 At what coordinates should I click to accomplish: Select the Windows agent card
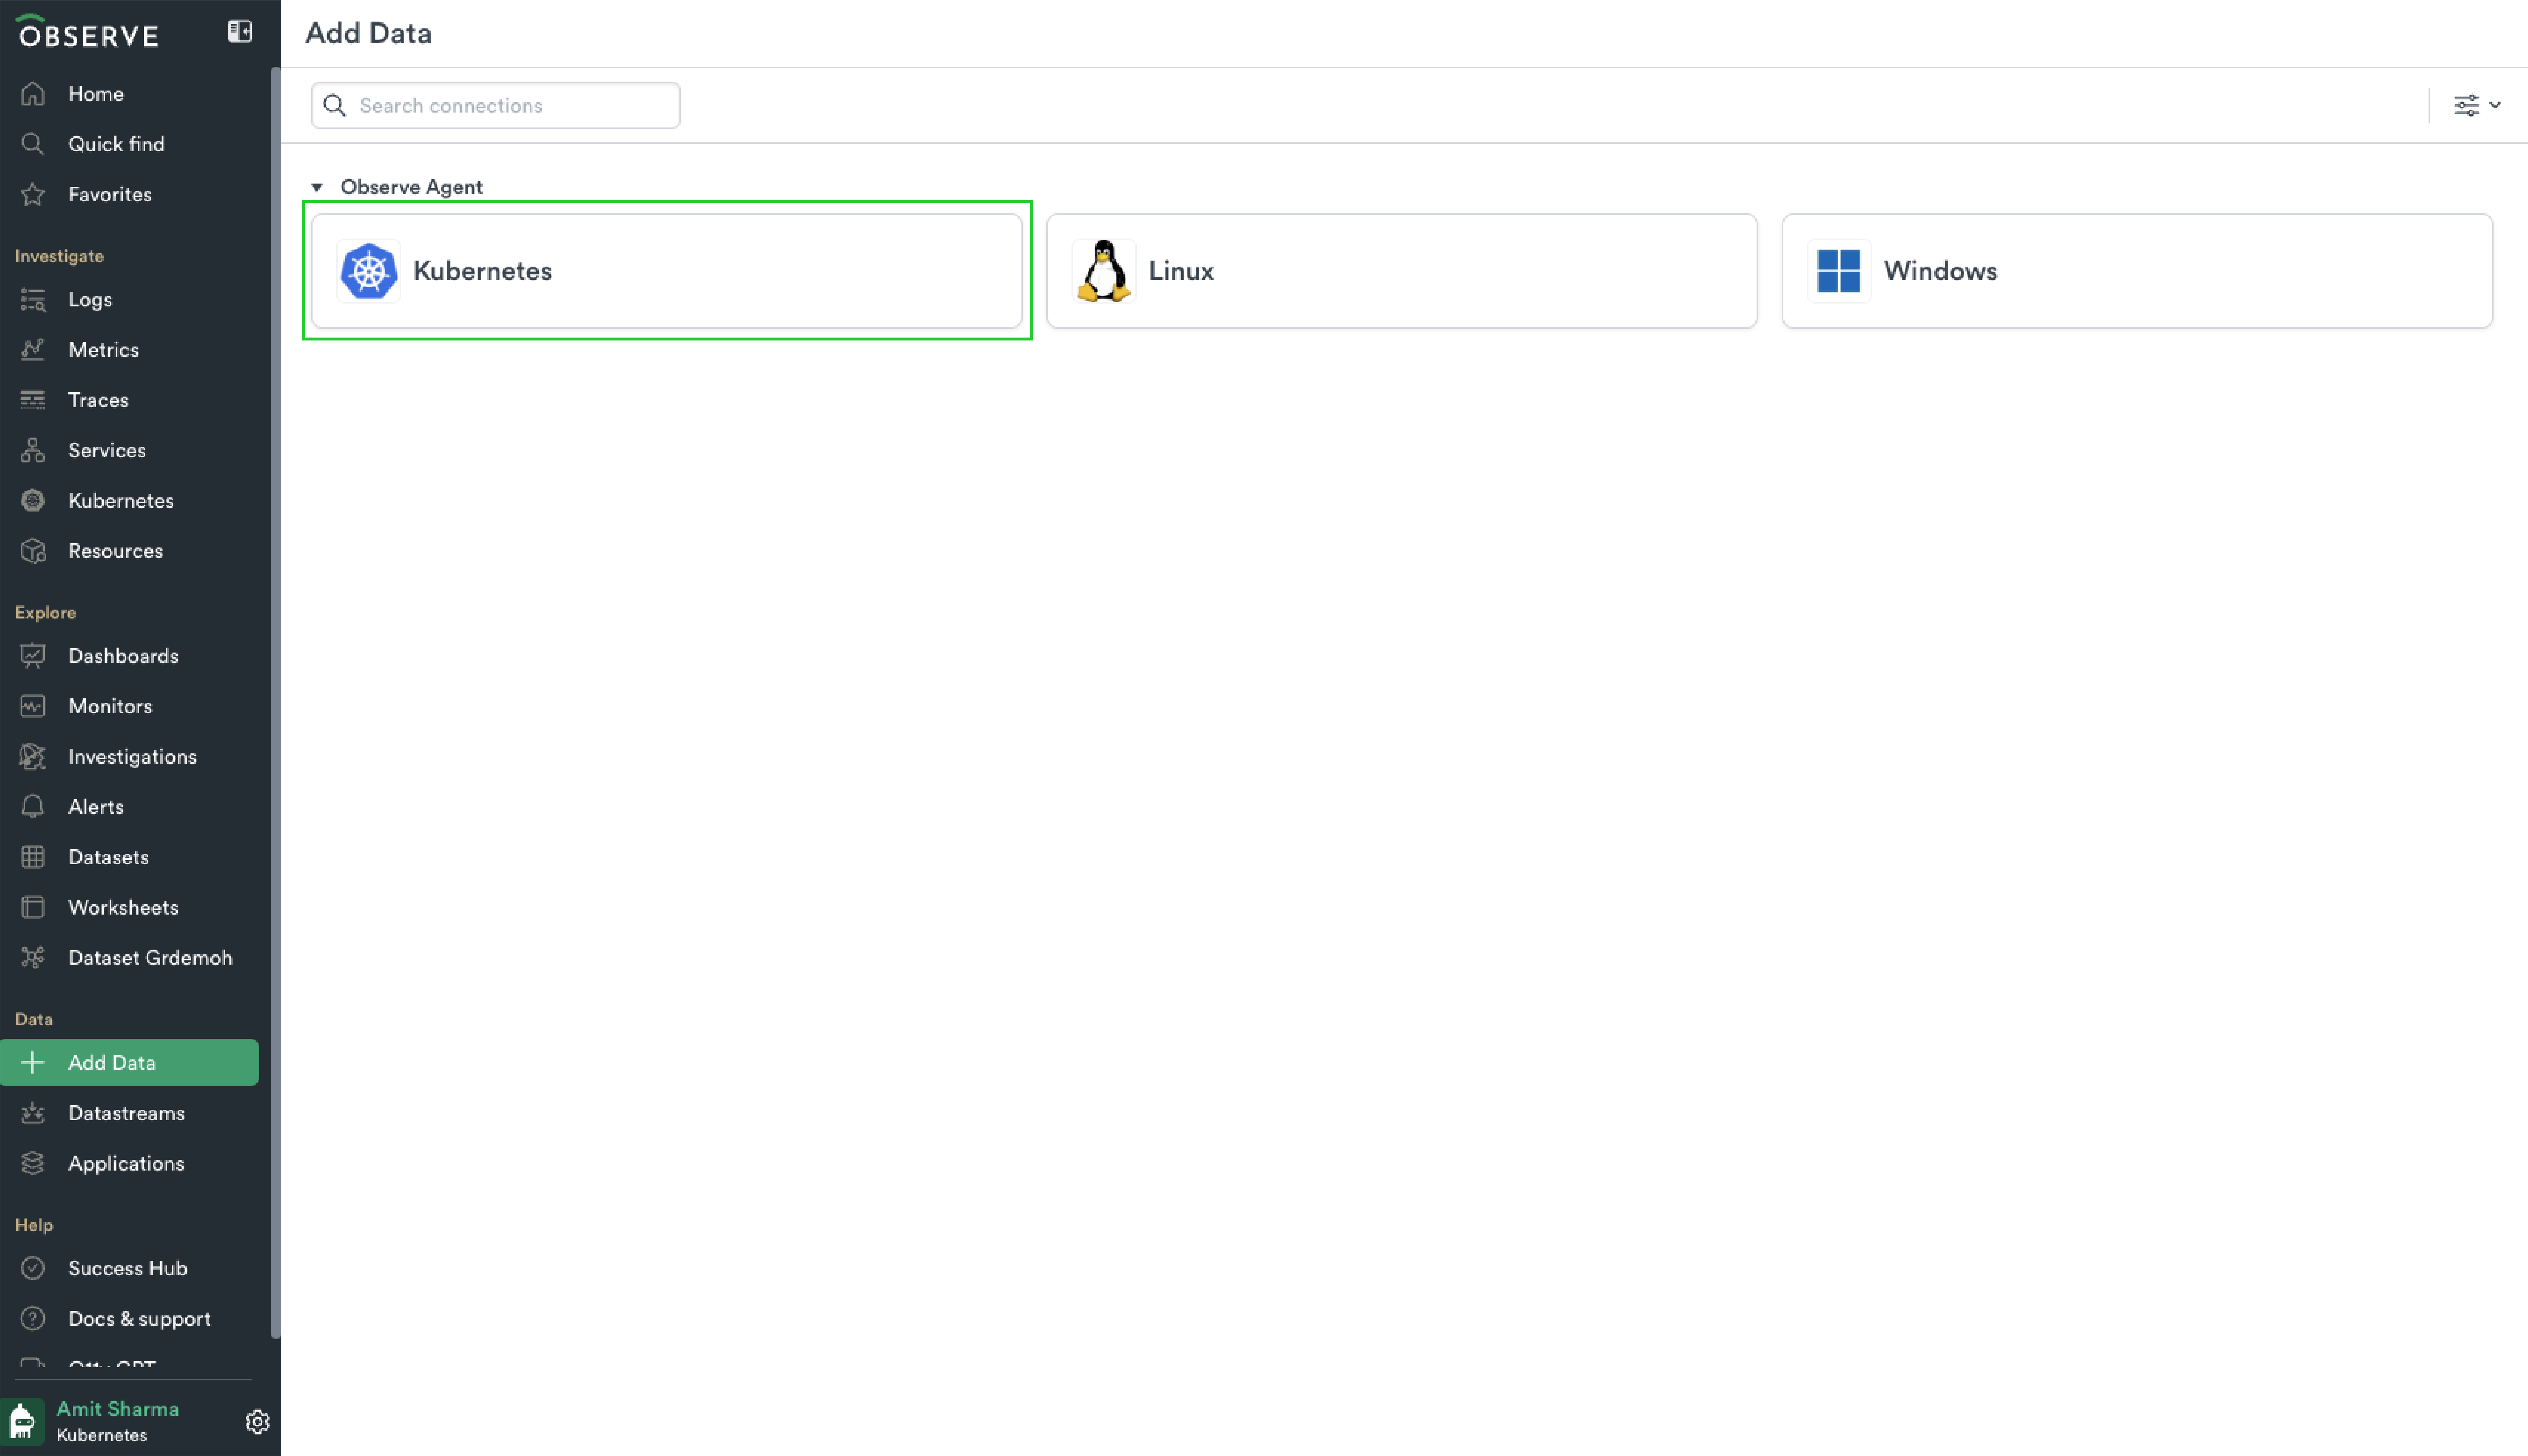coord(2137,271)
